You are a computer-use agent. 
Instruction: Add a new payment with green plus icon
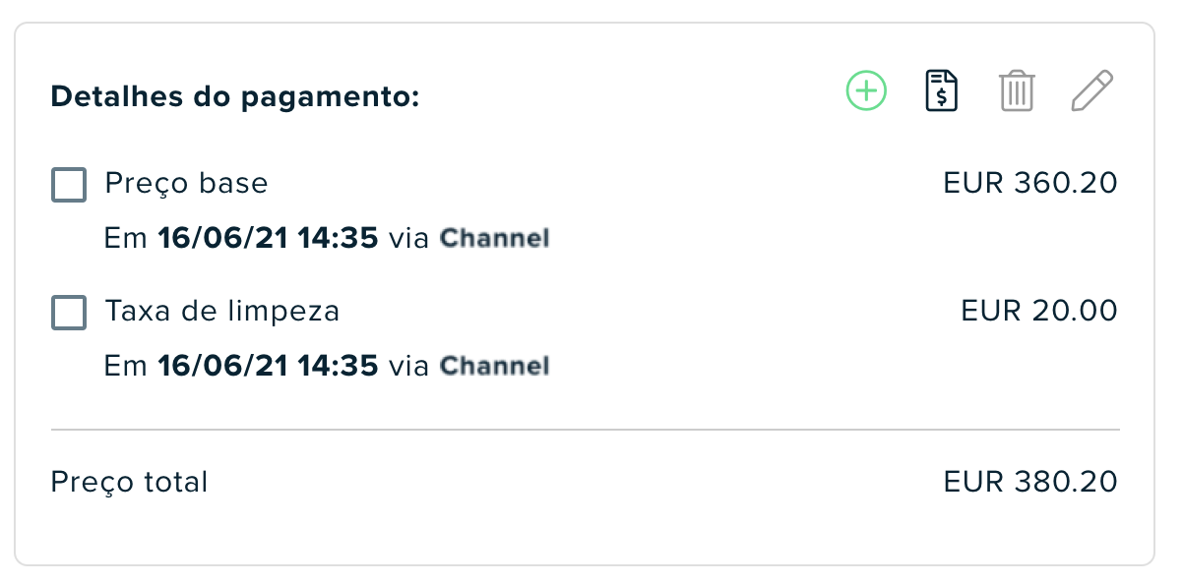point(866,91)
